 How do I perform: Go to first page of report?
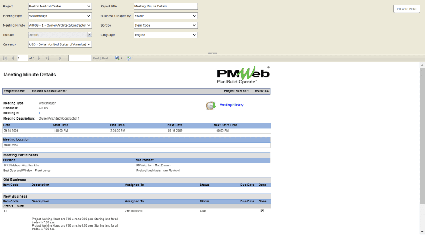[5, 58]
